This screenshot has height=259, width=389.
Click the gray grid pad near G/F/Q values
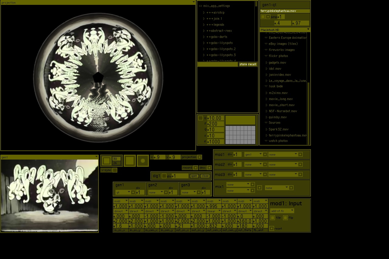point(240,135)
